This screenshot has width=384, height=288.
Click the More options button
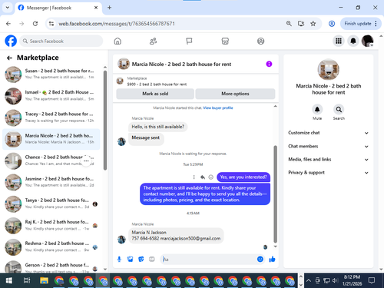(235, 94)
